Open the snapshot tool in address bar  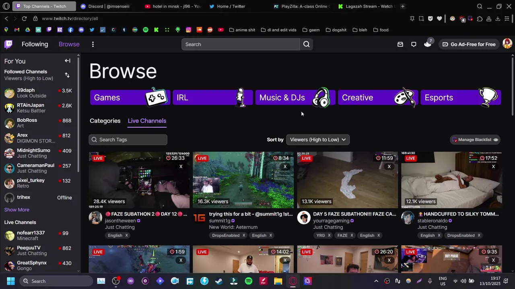click(421, 18)
